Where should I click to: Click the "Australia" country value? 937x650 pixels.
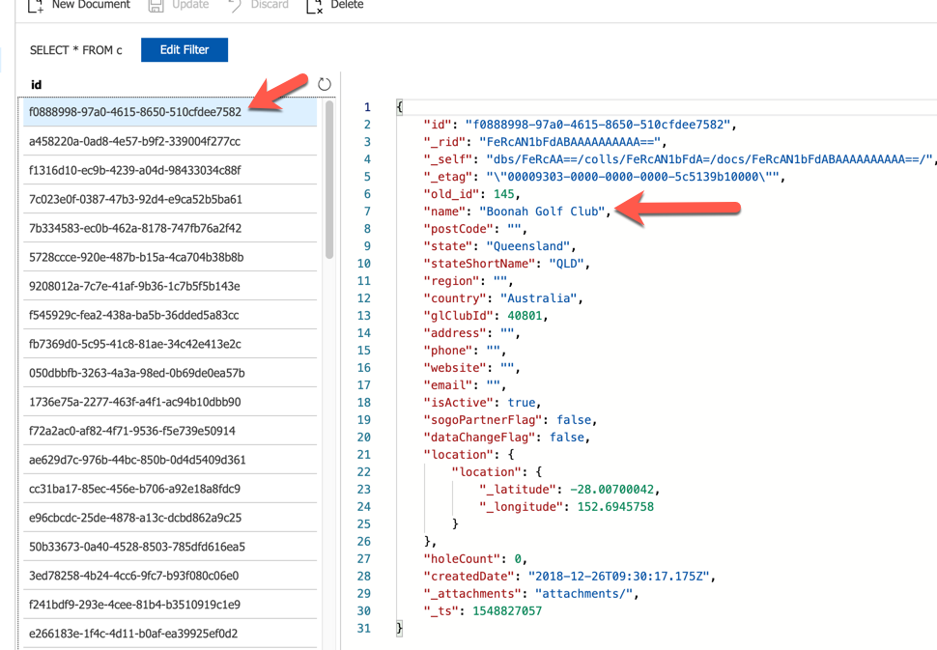[x=538, y=298]
